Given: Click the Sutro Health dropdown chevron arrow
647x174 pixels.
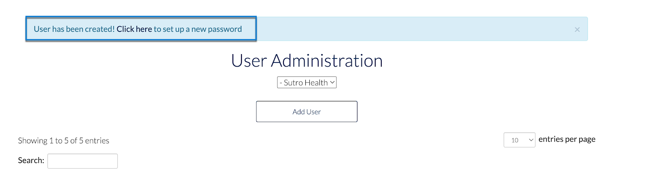Looking at the screenshot, I should pos(332,82).
